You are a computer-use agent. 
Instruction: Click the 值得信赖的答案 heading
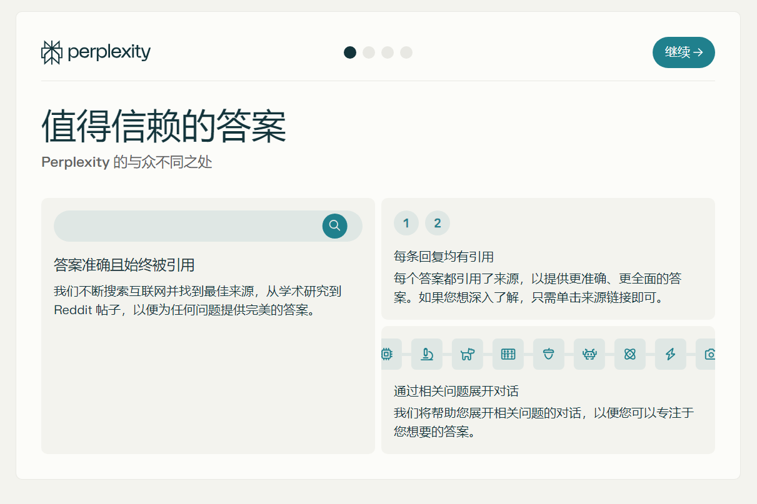(x=164, y=127)
